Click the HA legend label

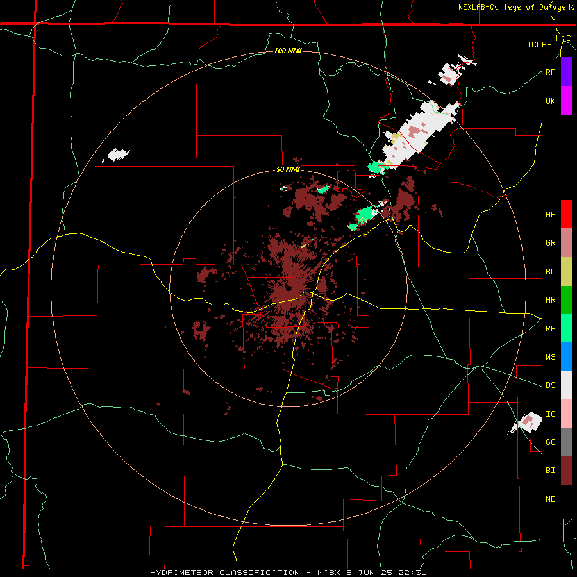point(551,214)
